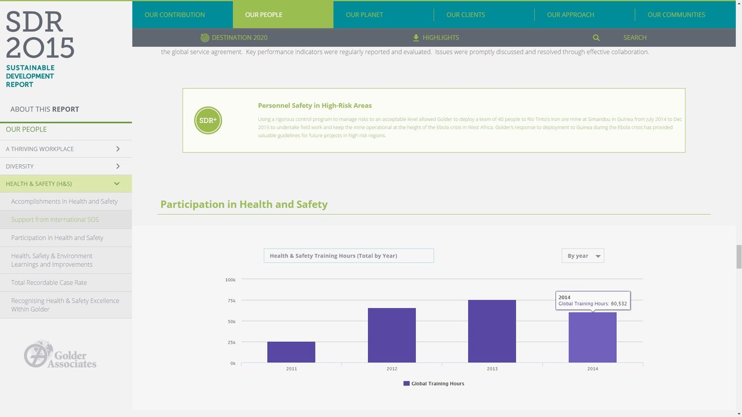Select Support from International SOS link
Image resolution: width=742 pixels, height=417 pixels.
tap(55, 219)
